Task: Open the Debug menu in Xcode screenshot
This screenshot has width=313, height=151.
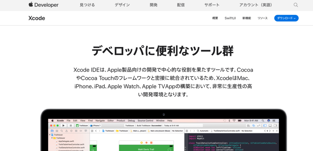Action: click(x=131, y=120)
